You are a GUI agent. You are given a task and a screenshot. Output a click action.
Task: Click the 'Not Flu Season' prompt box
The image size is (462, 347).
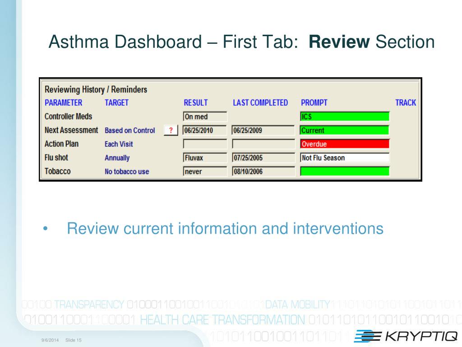pos(345,158)
